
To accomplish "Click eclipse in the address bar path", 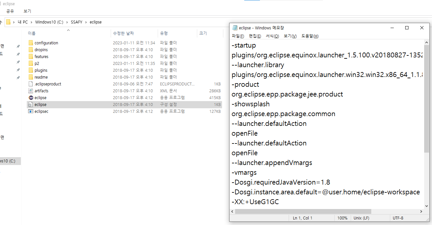I will point(95,22).
